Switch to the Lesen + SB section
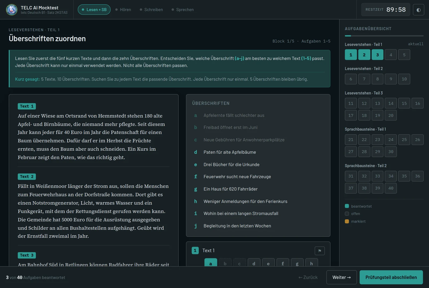Screen dimensions: 429x288 pos(94,10)
